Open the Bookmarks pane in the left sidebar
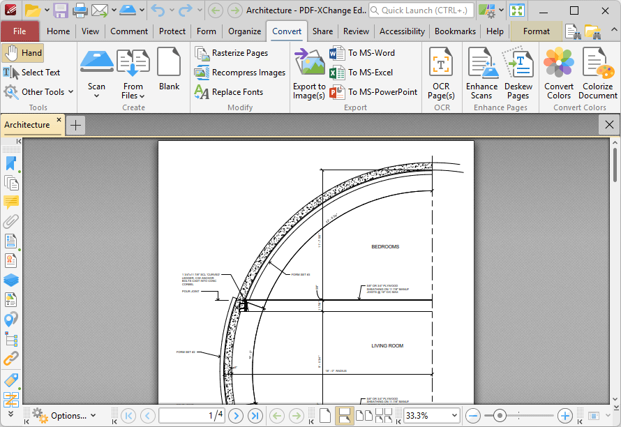The width and height of the screenshot is (621, 427). coord(11,164)
